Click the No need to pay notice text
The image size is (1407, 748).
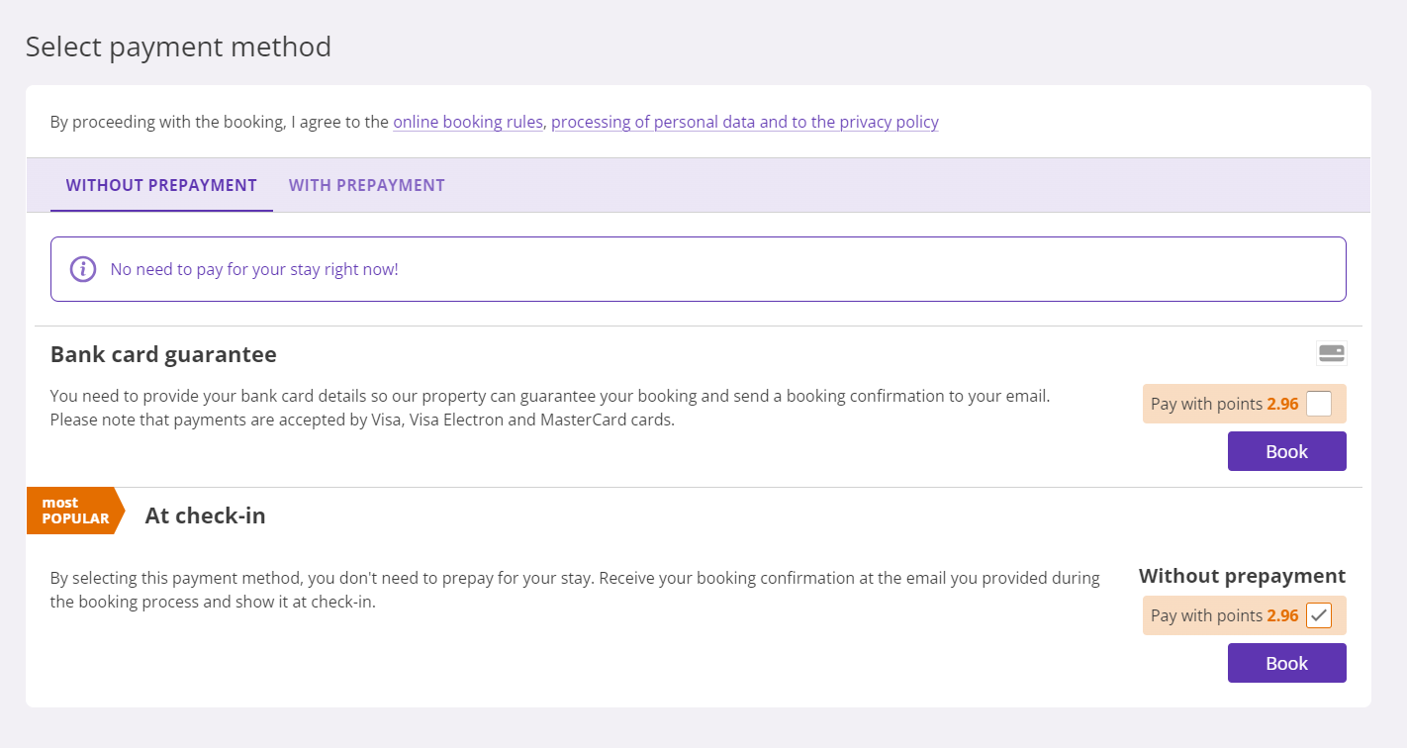coord(254,269)
